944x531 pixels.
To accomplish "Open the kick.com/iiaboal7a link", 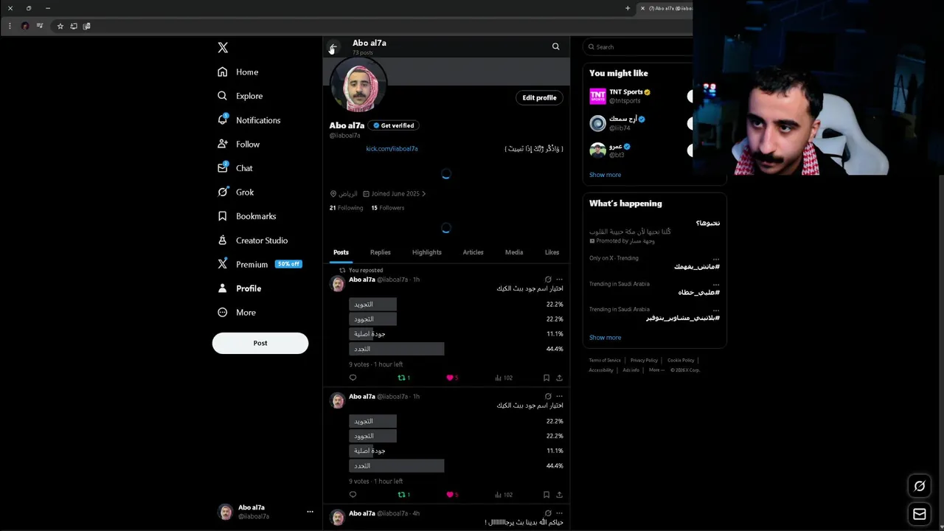I will [x=392, y=149].
